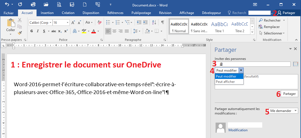The image size is (301, 138).
Task: Switch to the Références tab
Action: click(x=116, y=13)
